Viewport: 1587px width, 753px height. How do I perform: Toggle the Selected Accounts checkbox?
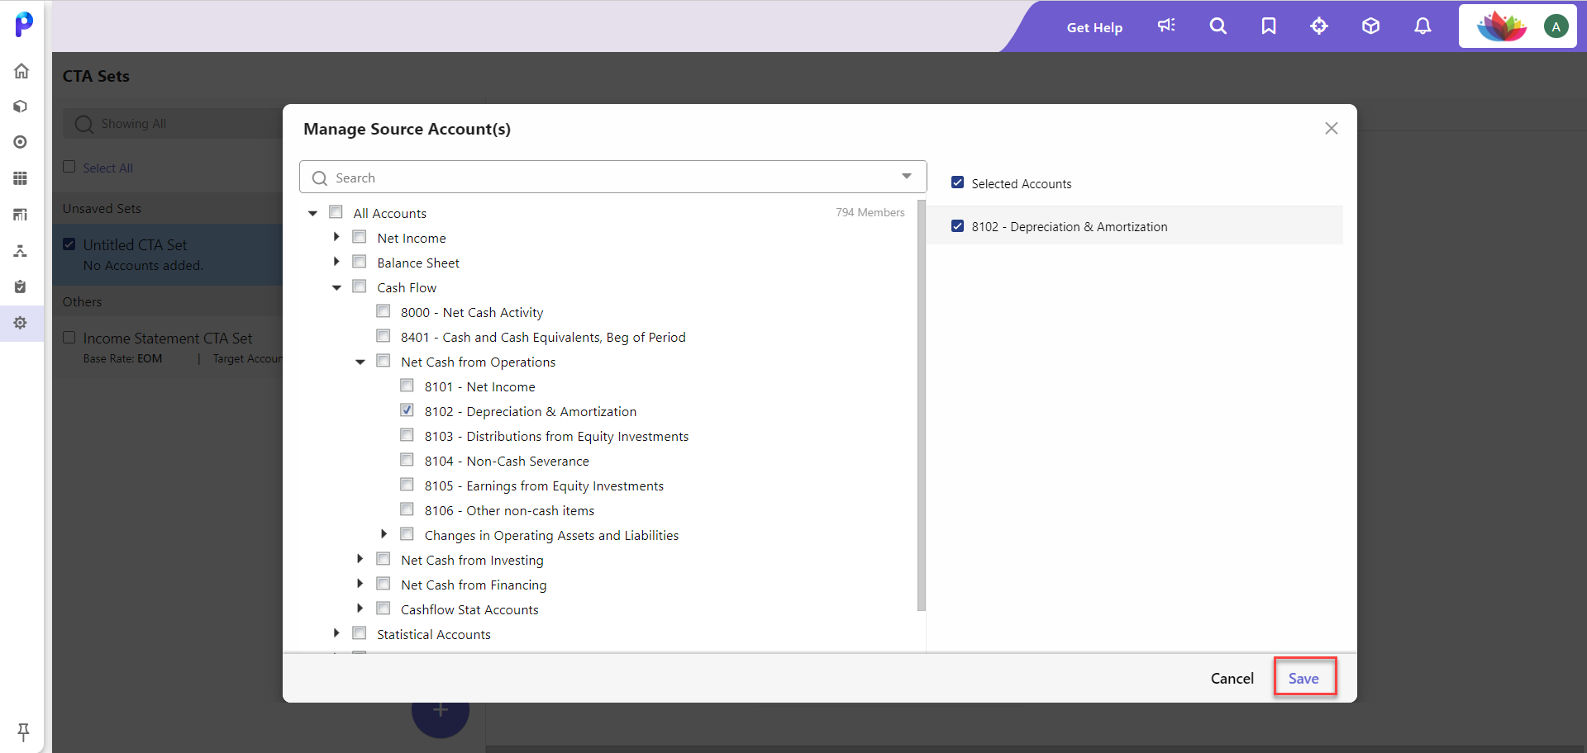(x=957, y=182)
